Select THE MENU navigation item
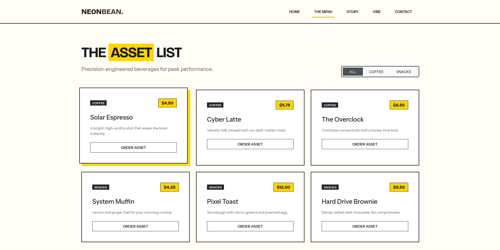 coord(323,12)
